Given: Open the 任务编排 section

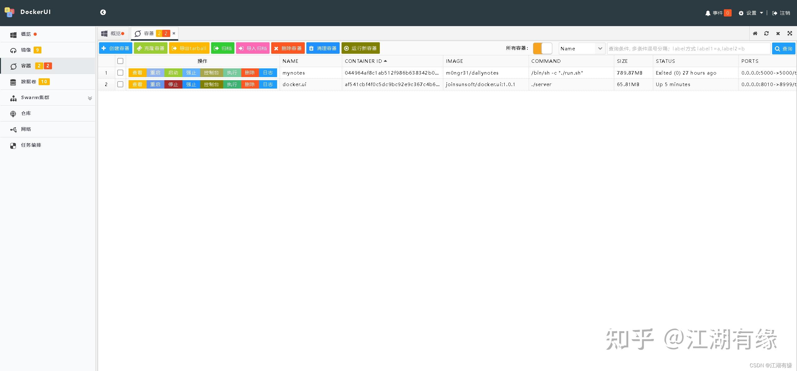Looking at the screenshot, I should 31,145.
